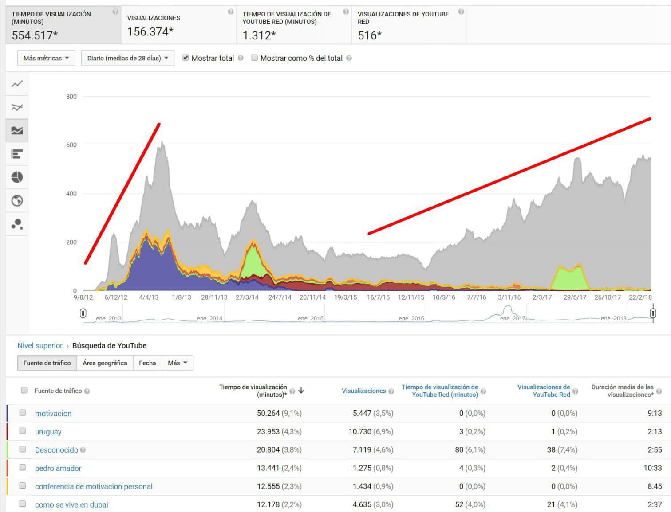Uncheck the Mostrar total checkbox

click(x=186, y=58)
